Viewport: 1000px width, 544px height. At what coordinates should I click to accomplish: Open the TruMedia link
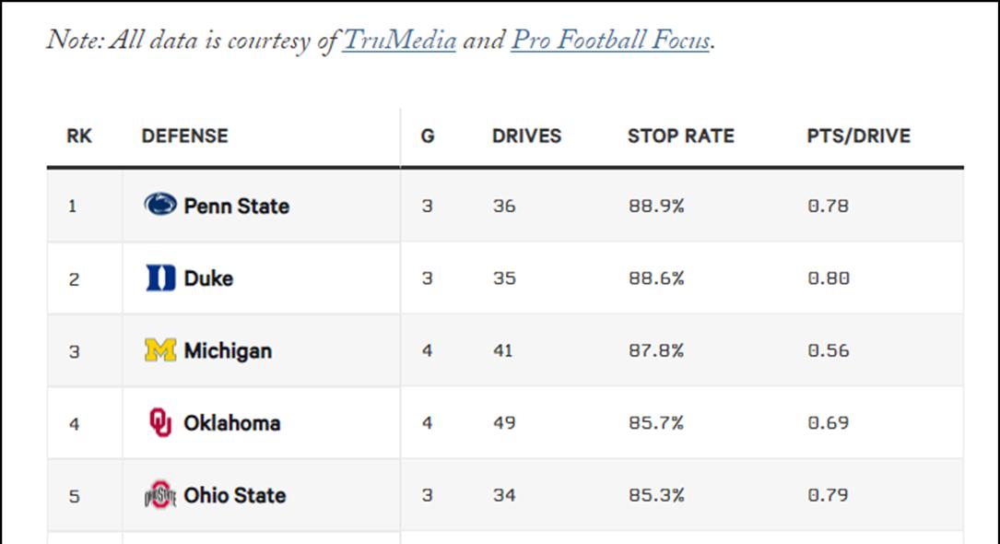[399, 41]
